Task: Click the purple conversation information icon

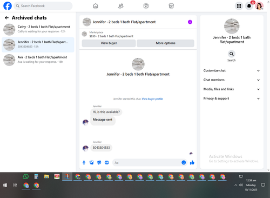Action: coord(190,22)
